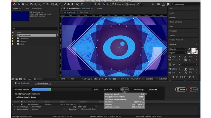
Task: Collapse the Current Render section
Action: point(14,89)
